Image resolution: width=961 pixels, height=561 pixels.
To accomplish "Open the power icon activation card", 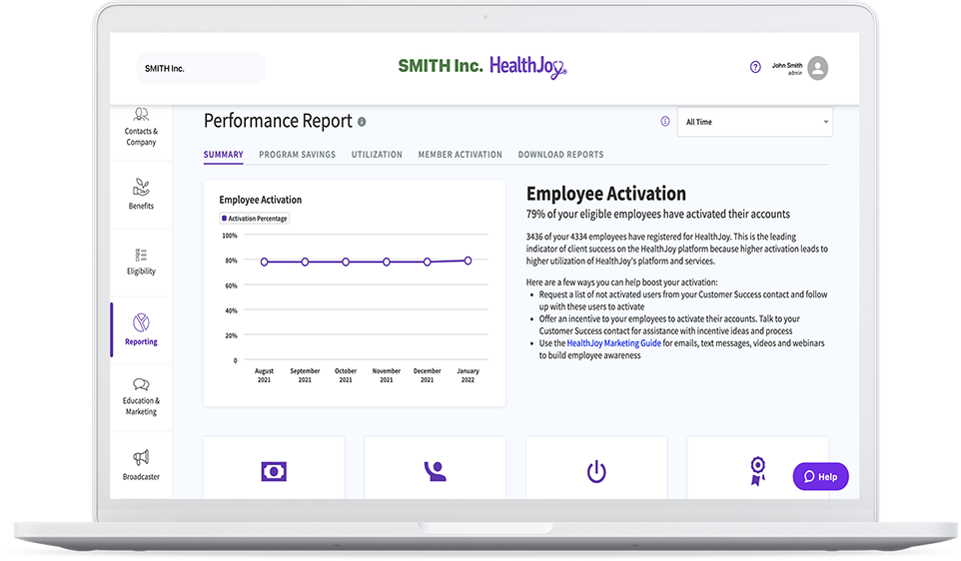I will tap(596, 467).
